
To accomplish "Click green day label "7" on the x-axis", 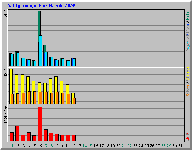I will [46, 146].
